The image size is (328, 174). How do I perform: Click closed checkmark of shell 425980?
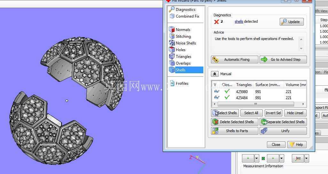coord(227,91)
